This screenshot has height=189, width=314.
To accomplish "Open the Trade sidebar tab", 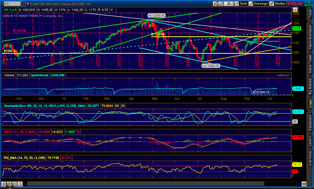I will 311,14.
